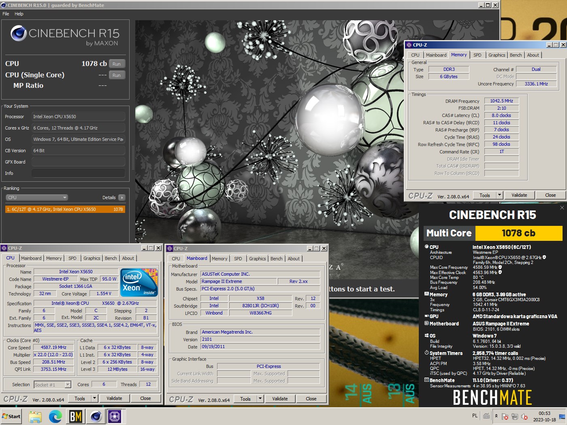The width and height of the screenshot is (567, 425).
Task: Expand Tools dropdown arrow in CPU-Z CPU window
Action: coord(94,398)
